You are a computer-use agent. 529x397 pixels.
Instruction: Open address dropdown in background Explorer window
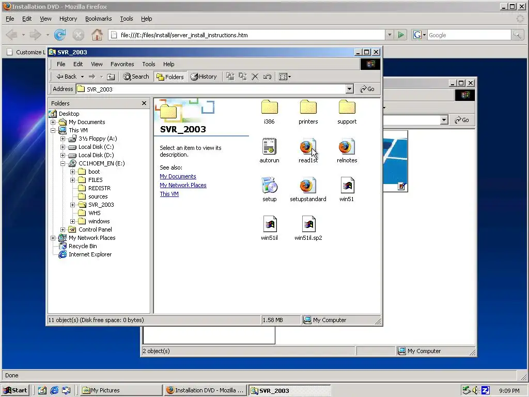[x=444, y=120]
